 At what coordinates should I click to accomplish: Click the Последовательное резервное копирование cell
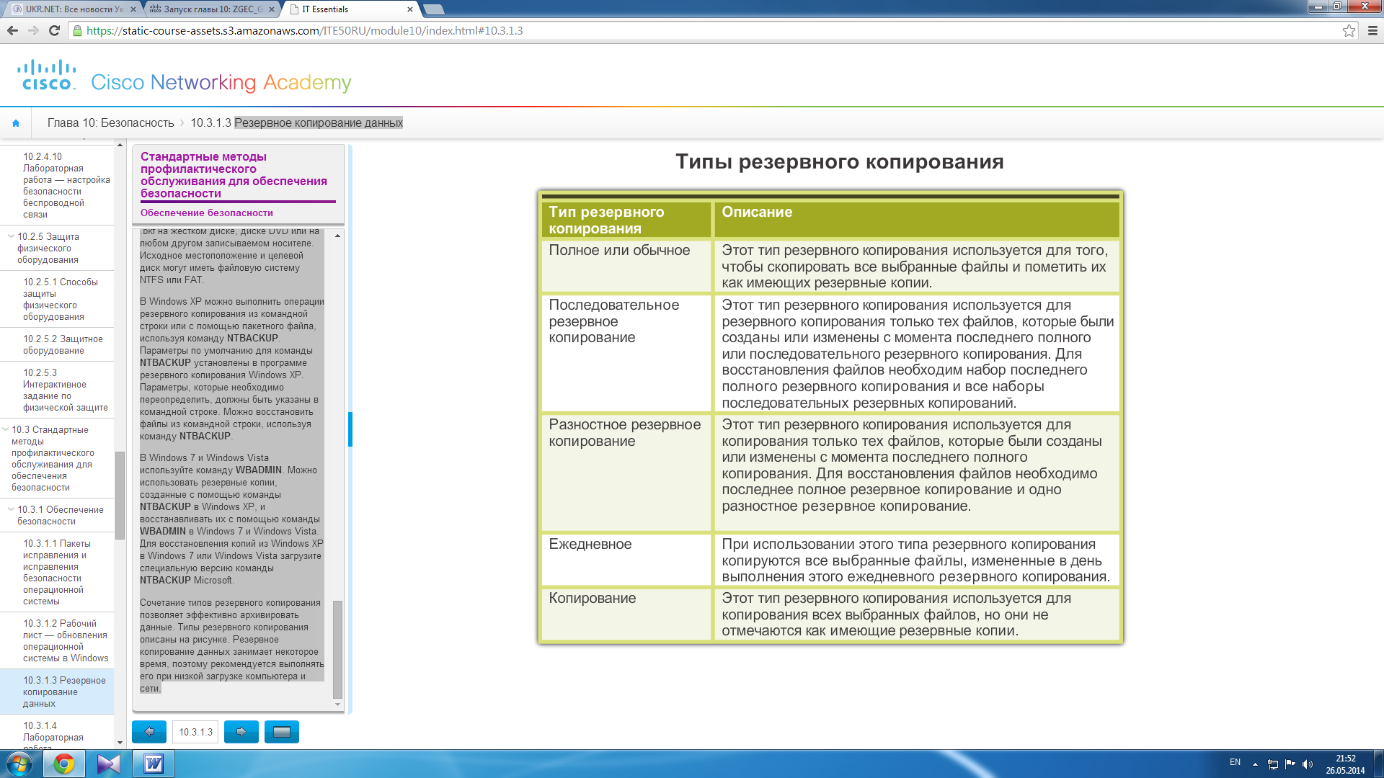pos(626,352)
